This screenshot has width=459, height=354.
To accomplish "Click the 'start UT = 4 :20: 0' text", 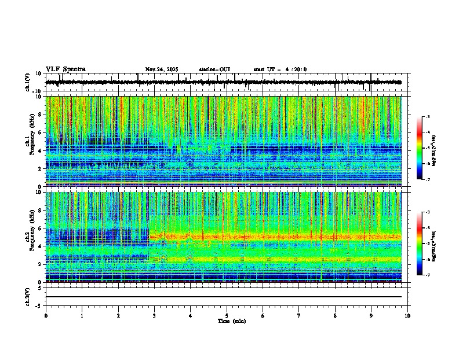I will (280, 69).
